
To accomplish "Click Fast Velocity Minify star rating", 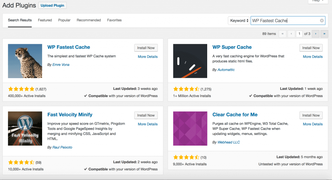I will click(x=21, y=162).
